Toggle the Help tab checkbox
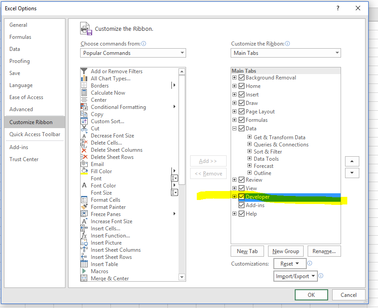The height and width of the screenshot is (308, 378). click(242, 214)
